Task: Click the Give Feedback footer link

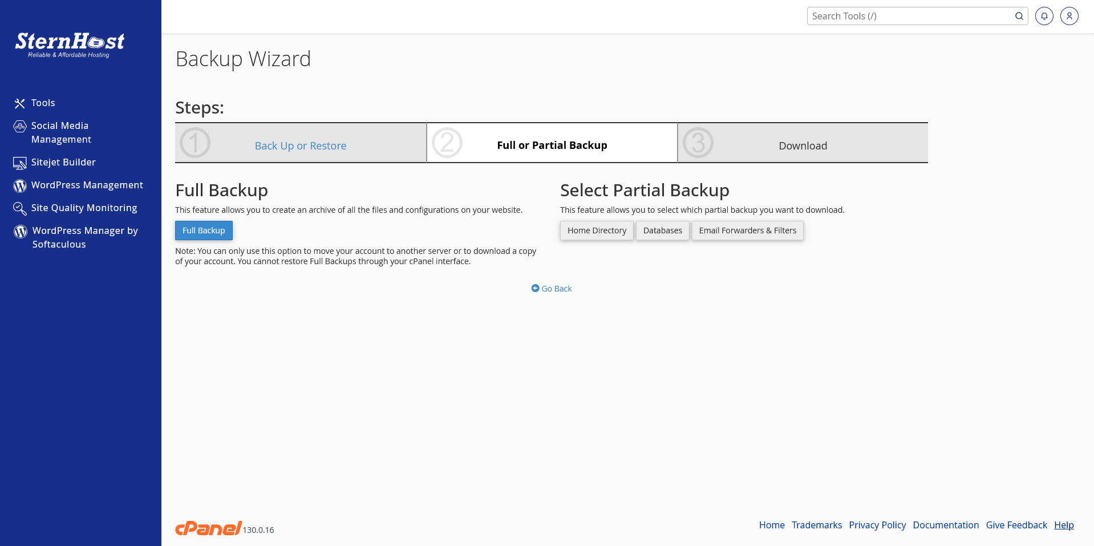Action: [1016, 525]
